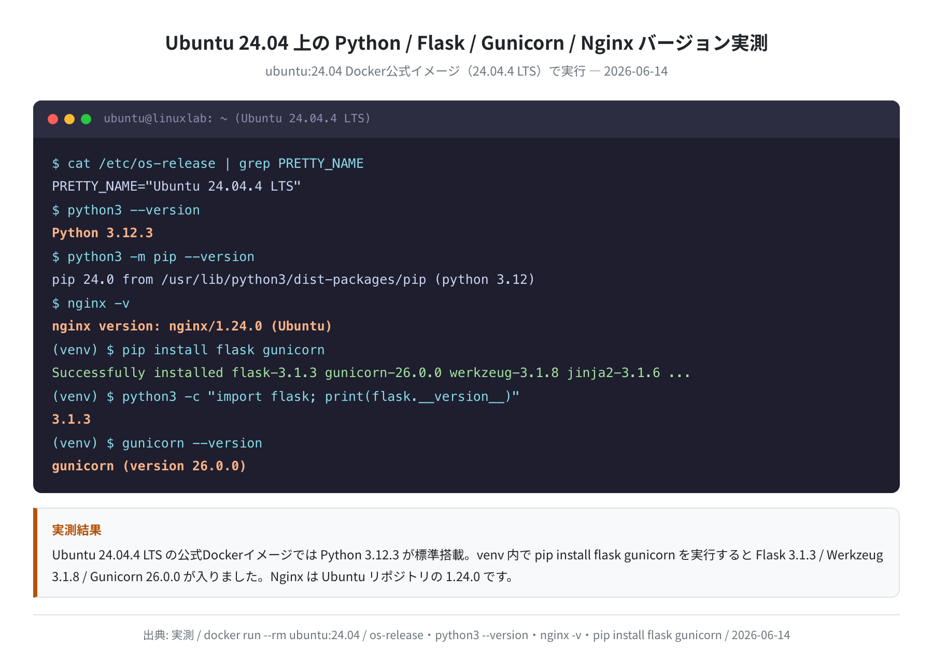
Task: Click the terminal title ubuntu@linuxlab
Action: [x=237, y=119]
